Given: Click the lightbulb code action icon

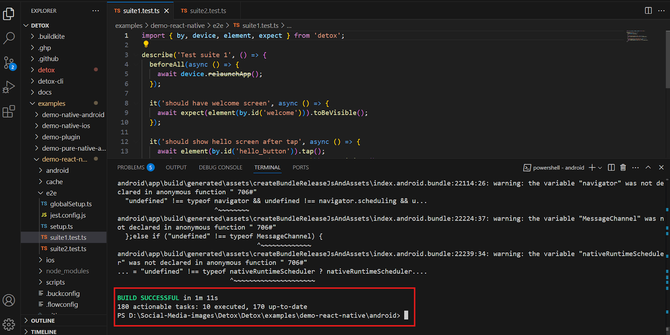Looking at the screenshot, I should point(146,45).
